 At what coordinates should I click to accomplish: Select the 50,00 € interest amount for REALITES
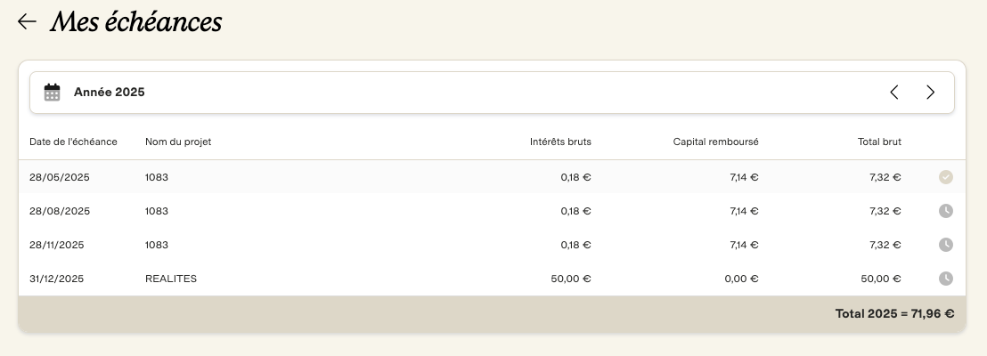click(x=571, y=279)
